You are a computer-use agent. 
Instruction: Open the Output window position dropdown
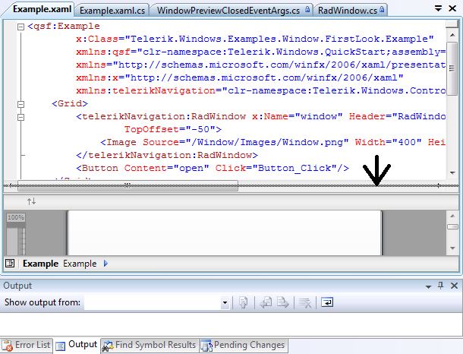pyautogui.click(x=428, y=286)
